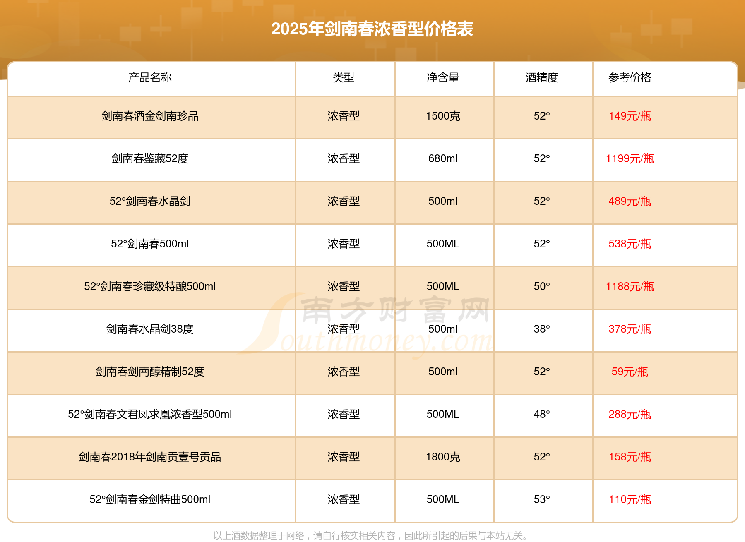Click product name 52°剑南春金剑特曲500ml

pos(150,499)
